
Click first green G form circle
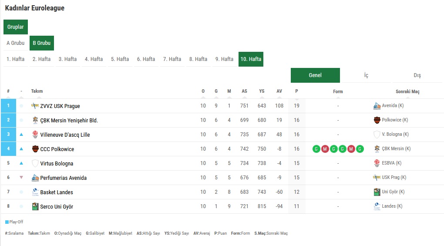[x=316, y=149]
